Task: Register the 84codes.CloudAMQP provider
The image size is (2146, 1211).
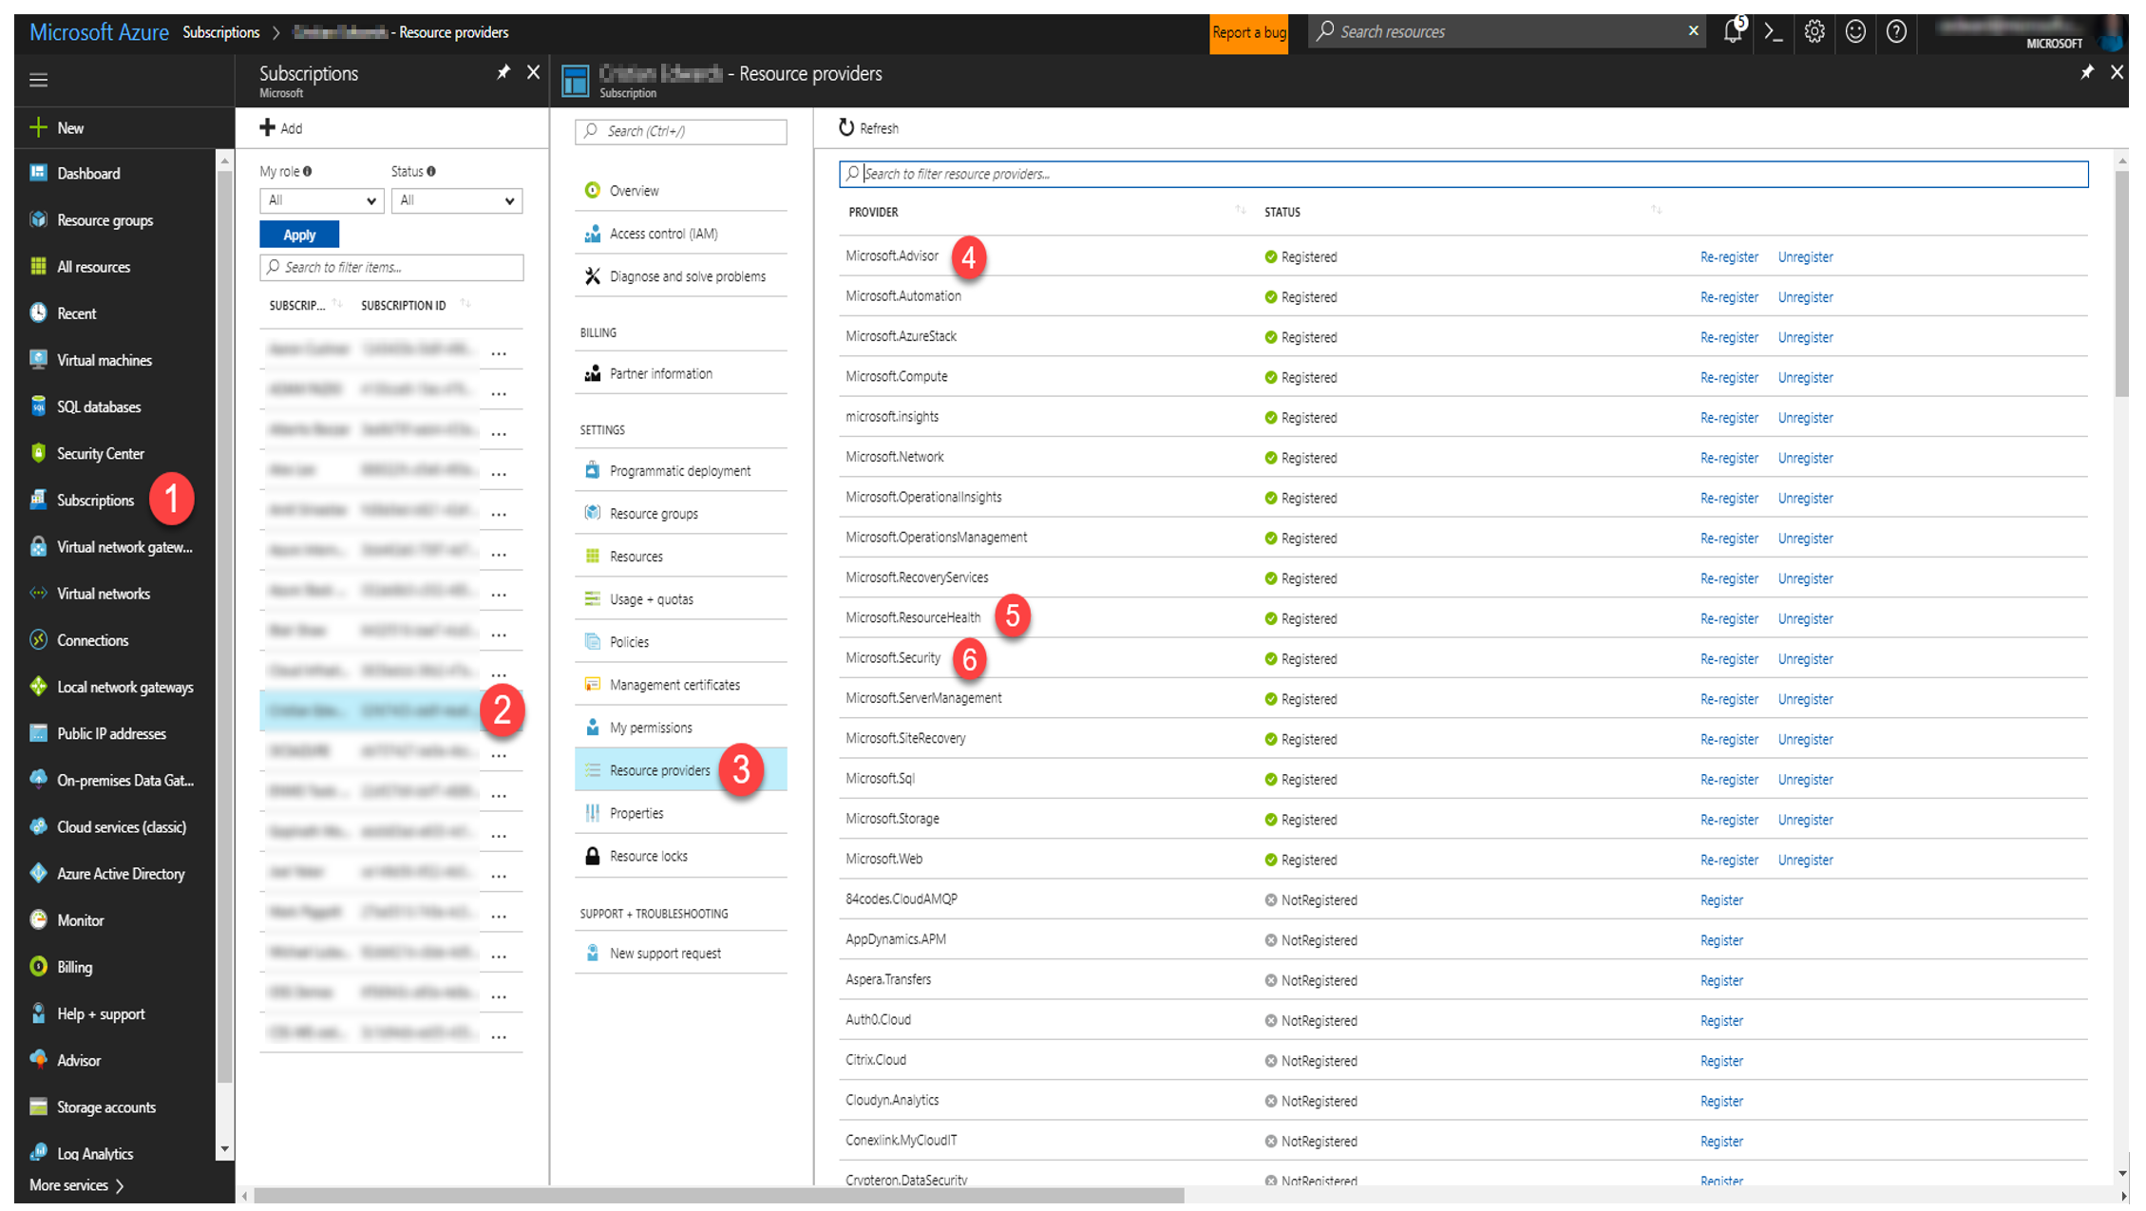Action: tap(1721, 900)
